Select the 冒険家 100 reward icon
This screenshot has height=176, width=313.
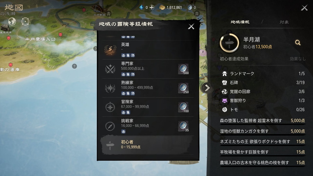pos(183,107)
